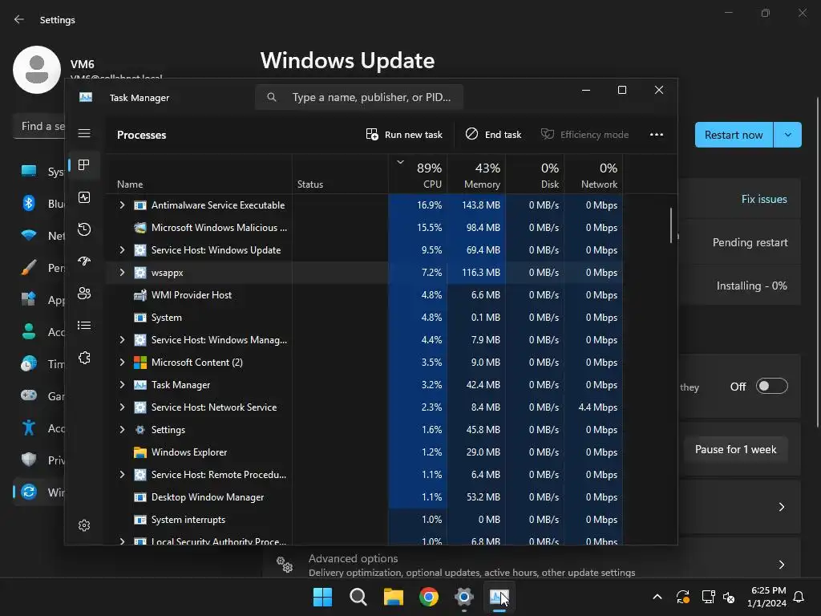
Task: Open Performance page icon in sidebar
Action: 83,197
